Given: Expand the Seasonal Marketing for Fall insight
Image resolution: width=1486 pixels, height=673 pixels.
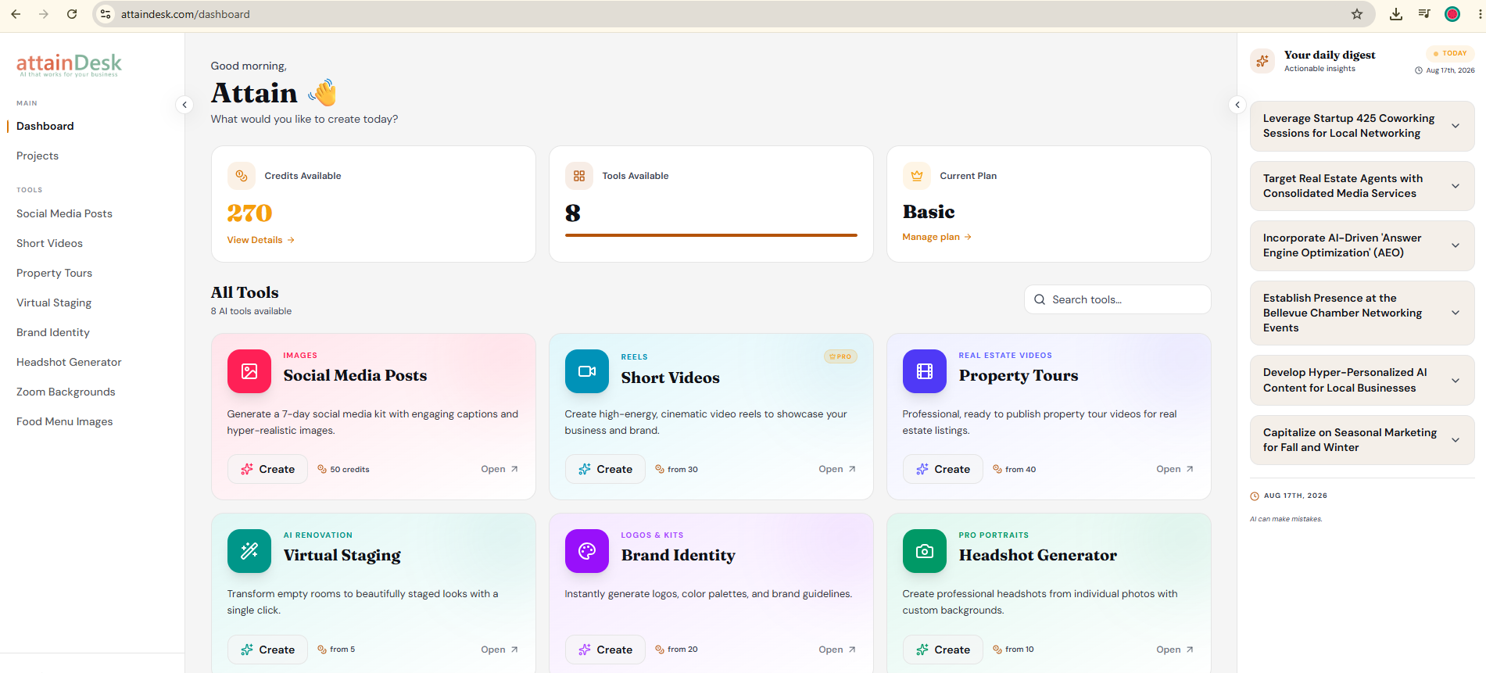Looking at the screenshot, I should tap(1456, 440).
